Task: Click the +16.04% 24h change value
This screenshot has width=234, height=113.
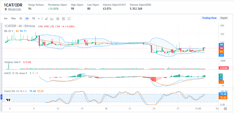Action: 53,9
